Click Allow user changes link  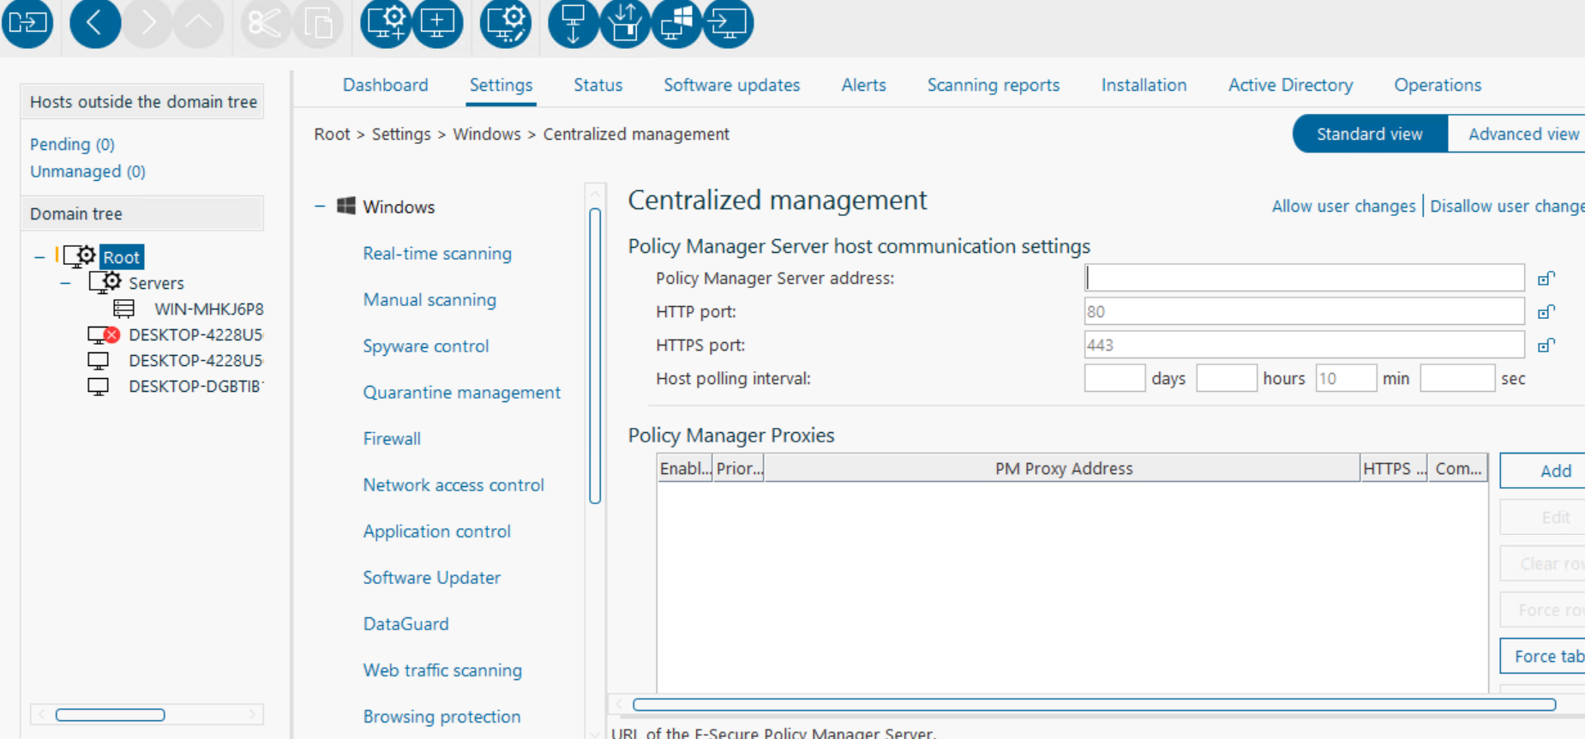click(x=1343, y=206)
